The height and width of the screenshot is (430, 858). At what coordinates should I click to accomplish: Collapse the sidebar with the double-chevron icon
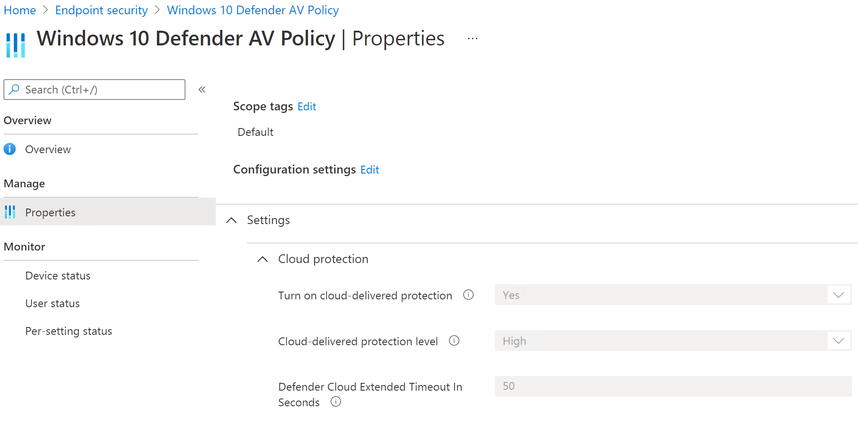pyautogui.click(x=201, y=89)
